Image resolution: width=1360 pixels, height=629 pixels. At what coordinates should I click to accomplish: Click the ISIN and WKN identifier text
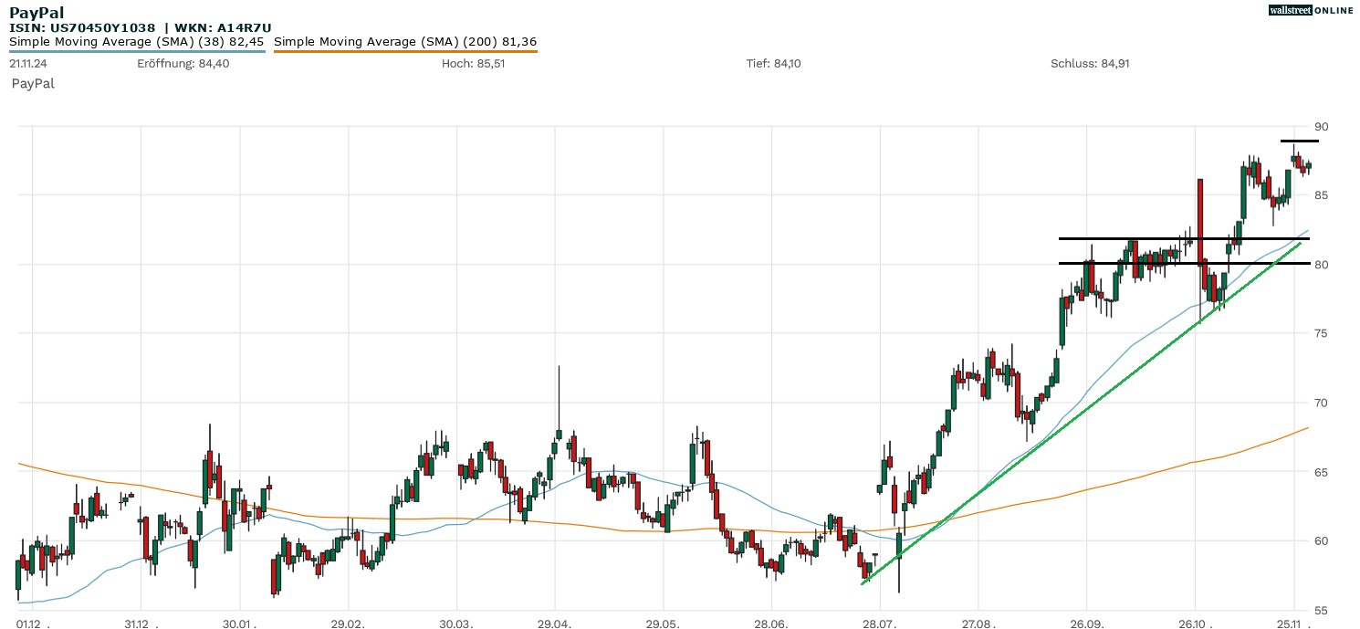coord(140,27)
